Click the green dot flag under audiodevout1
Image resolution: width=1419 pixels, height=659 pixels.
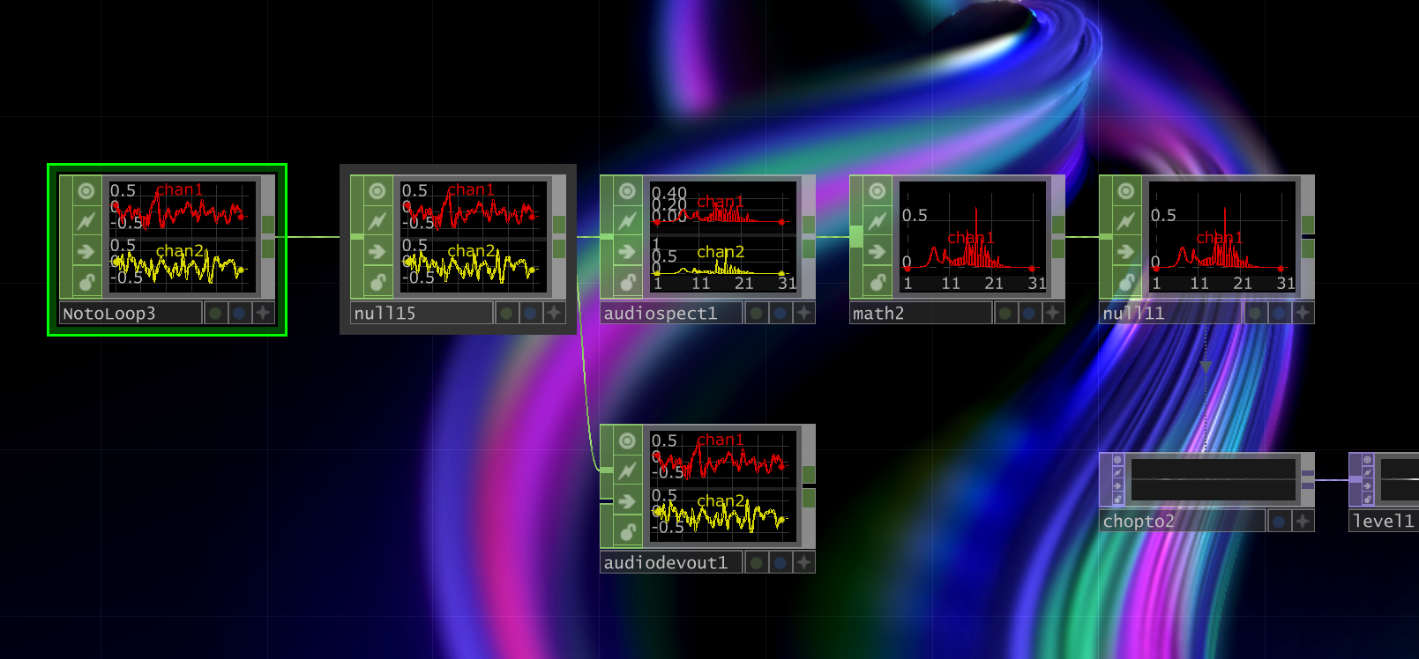(x=756, y=562)
